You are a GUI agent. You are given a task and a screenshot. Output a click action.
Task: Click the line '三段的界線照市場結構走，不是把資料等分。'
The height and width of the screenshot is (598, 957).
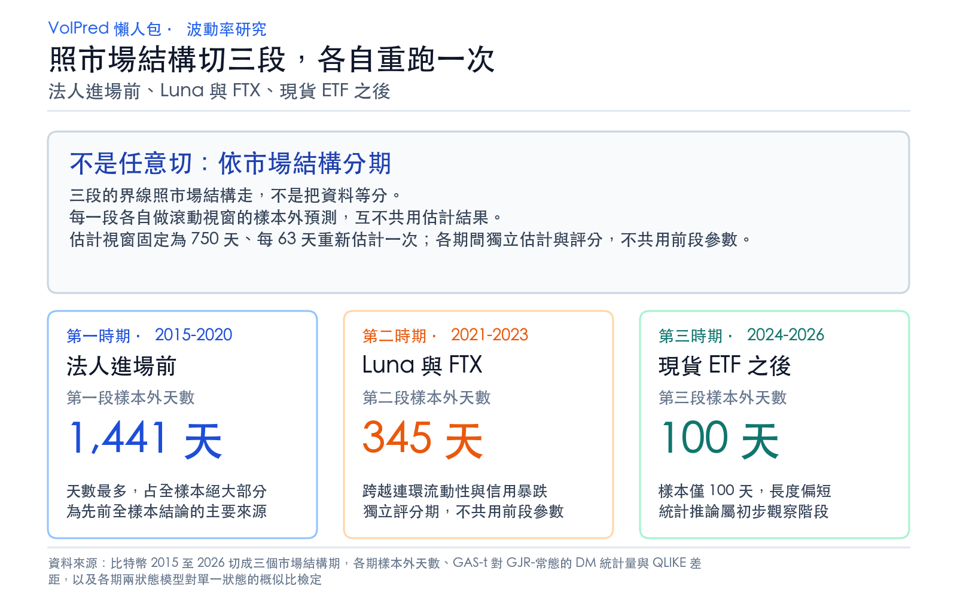click(236, 196)
